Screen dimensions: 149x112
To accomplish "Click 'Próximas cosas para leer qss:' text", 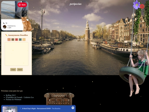I will [12, 91].
